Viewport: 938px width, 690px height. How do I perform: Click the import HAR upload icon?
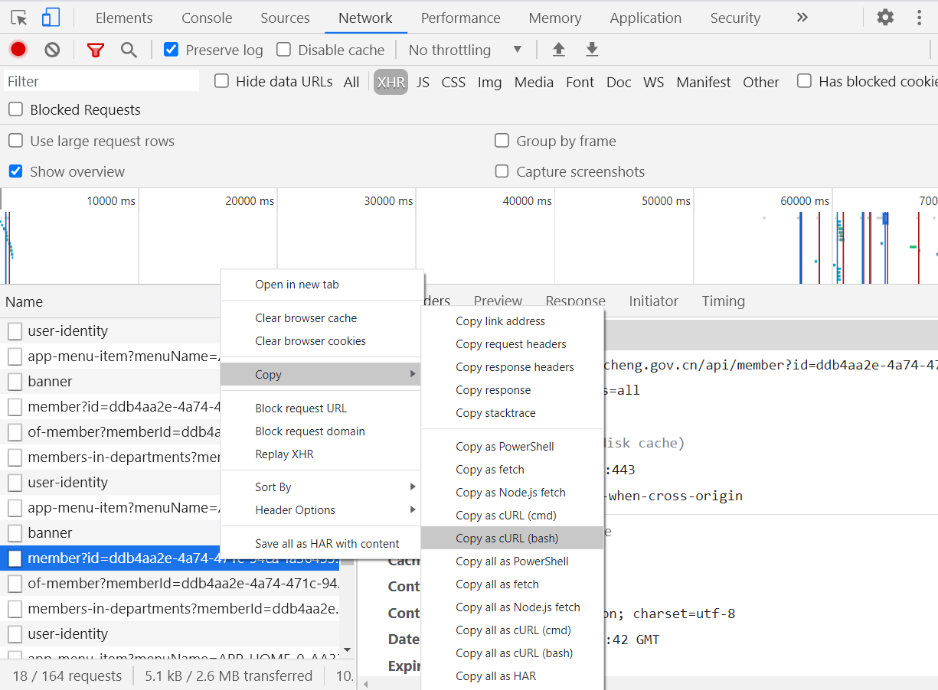[x=559, y=50]
